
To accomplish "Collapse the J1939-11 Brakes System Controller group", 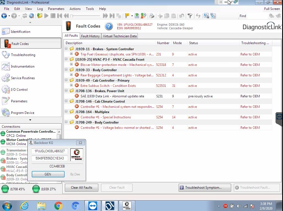I will coord(66,49).
